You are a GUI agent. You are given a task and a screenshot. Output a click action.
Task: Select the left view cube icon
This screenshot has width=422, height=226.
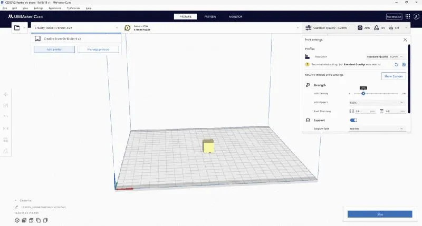click(38, 220)
